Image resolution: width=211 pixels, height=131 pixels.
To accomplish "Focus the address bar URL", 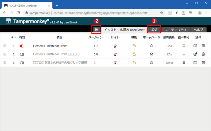I will point(101,13).
